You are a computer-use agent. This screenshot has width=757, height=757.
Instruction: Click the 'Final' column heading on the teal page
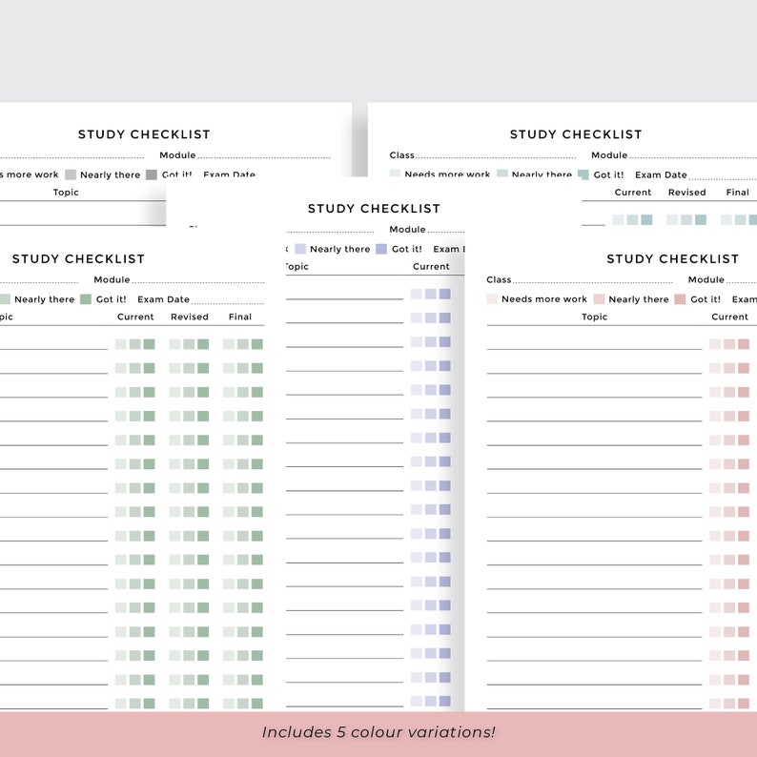[738, 193]
